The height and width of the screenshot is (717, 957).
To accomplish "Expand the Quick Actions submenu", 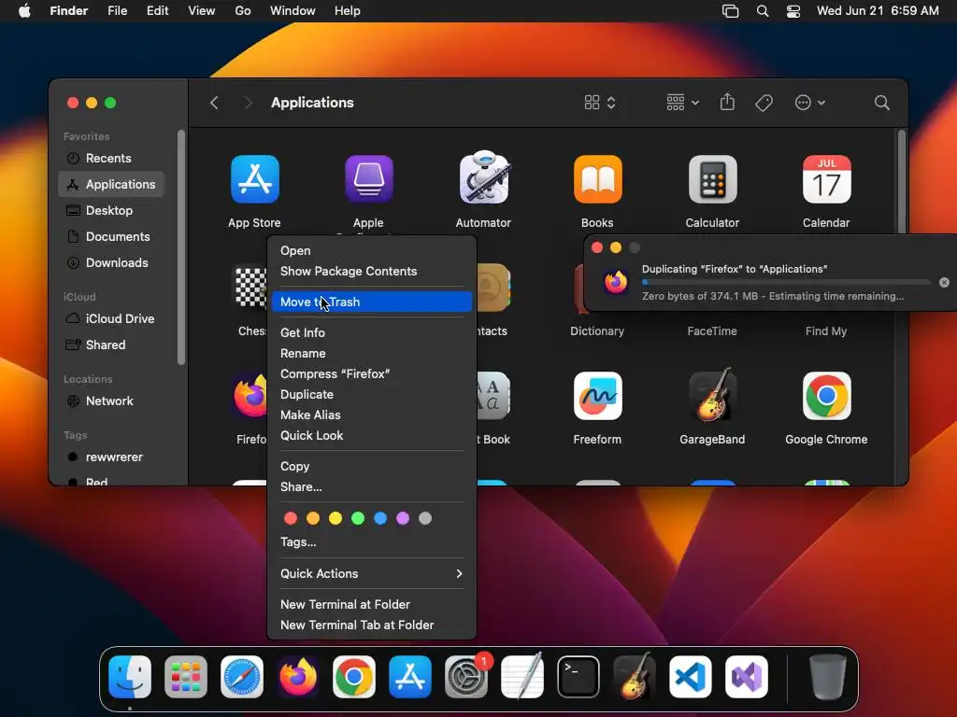I will coord(372,574).
